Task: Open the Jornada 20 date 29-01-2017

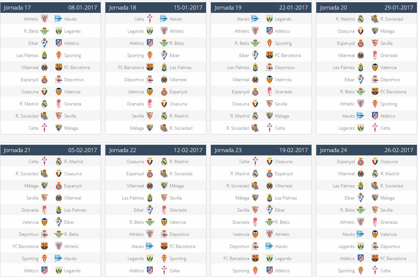Action: (x=399, y=8)
